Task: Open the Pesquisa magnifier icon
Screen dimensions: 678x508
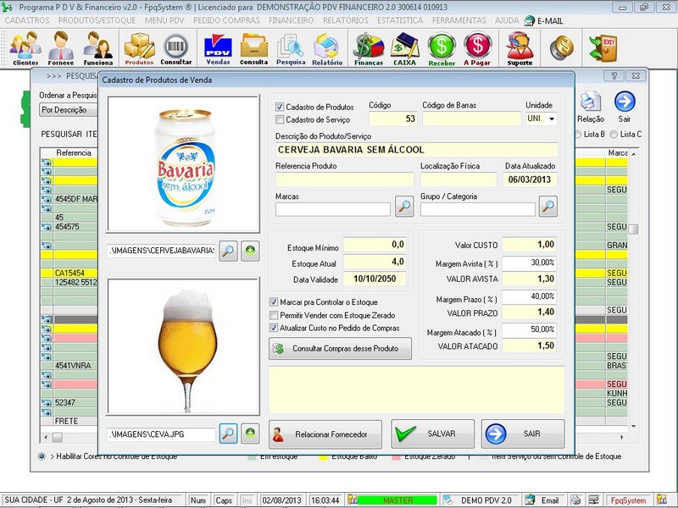Action: click(x=291, y=48)
